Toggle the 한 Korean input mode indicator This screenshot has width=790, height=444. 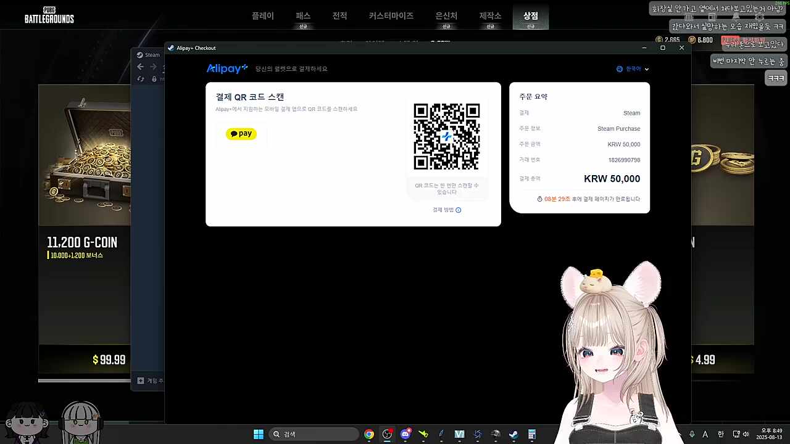pyautogui.click(x=720, y=434)
